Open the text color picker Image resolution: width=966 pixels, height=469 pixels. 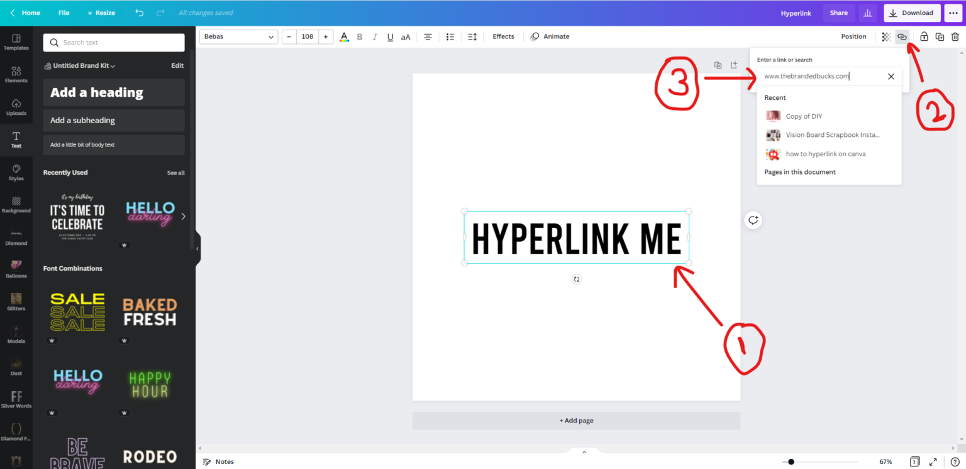click(344, 37)
